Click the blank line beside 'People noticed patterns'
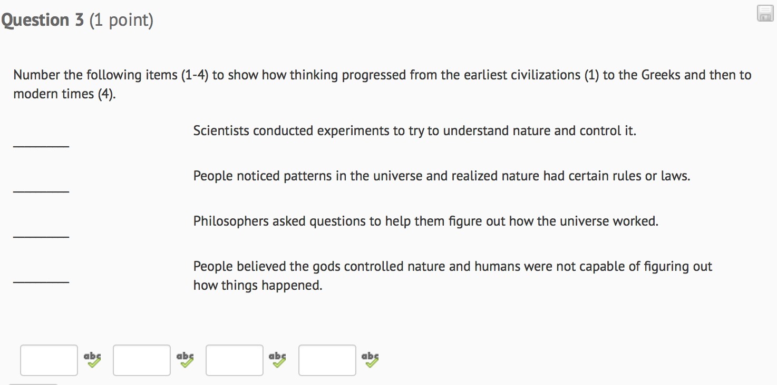 tap(41, 190)
